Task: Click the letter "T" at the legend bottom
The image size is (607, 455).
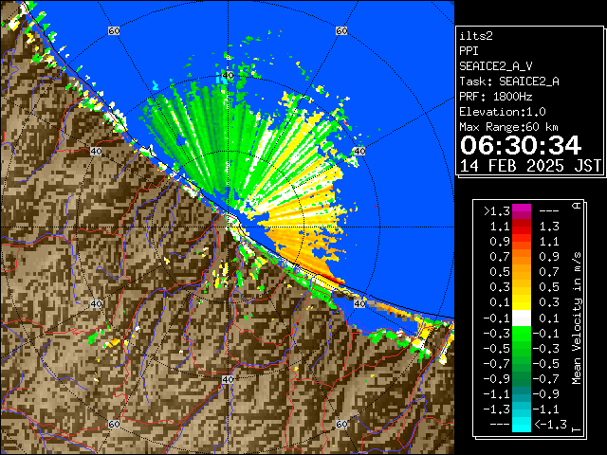Action: click(578, 429)
